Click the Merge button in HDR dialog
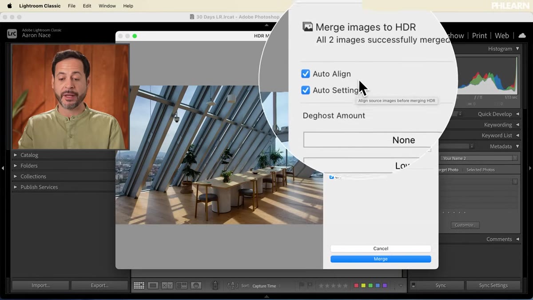533x300 pixels. pyautogui.click(x=381, y=259)
